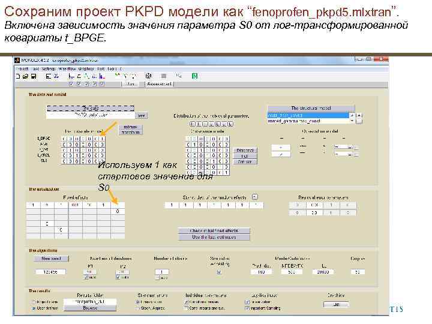Tick the checkbox beneath the histogram toolbar icon
This screenshot has height=324, width=432.
(102, 84)
